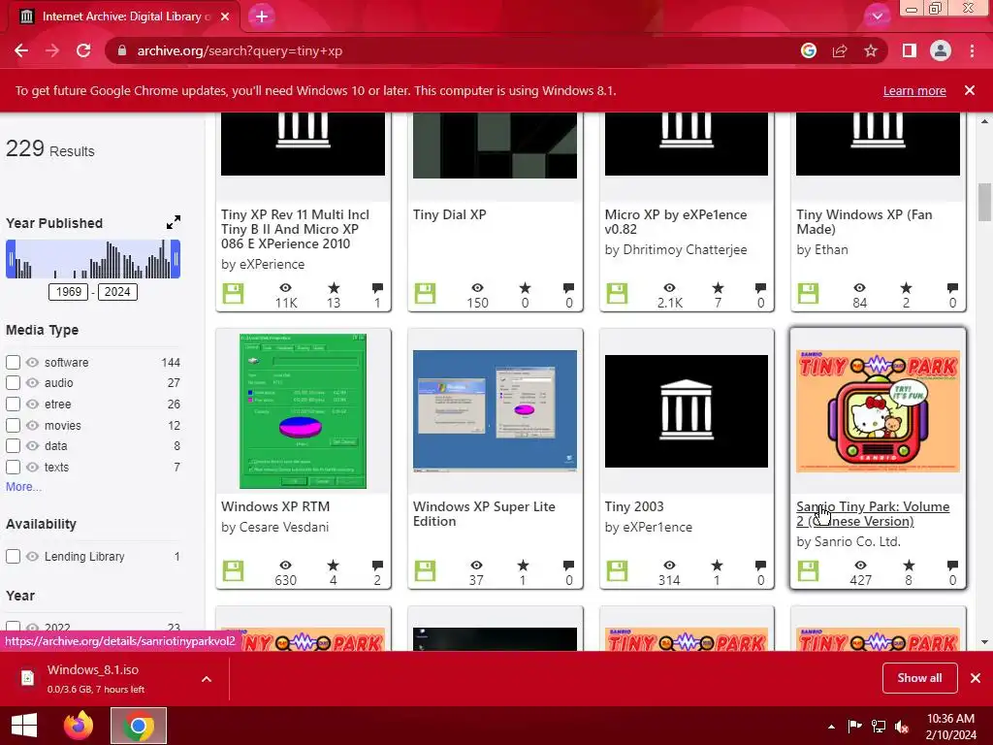
Task: Click the Google icon in the address bar
Action: [809, 50]
